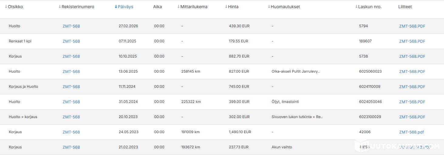Click sort arrow icon beside Laskun nro.
Image resolution: width=444 pixels, height=155 pixels.
tap(357, 7)
